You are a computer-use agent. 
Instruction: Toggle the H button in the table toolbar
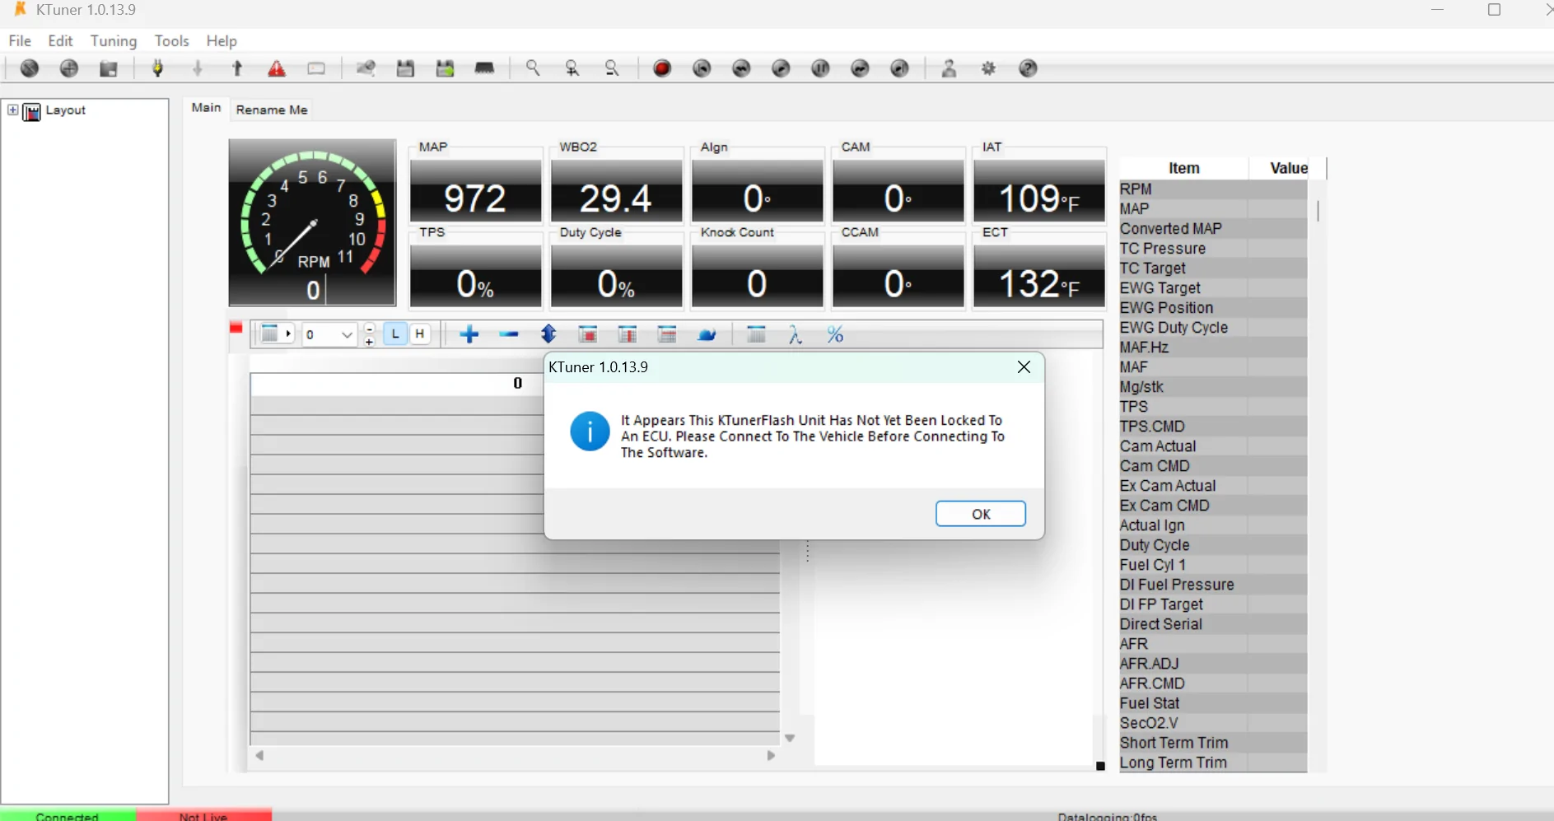[x=420, y=334]
